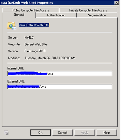Click the External URL input field
This screenshot has height=140, width=121.
[60, 87]
